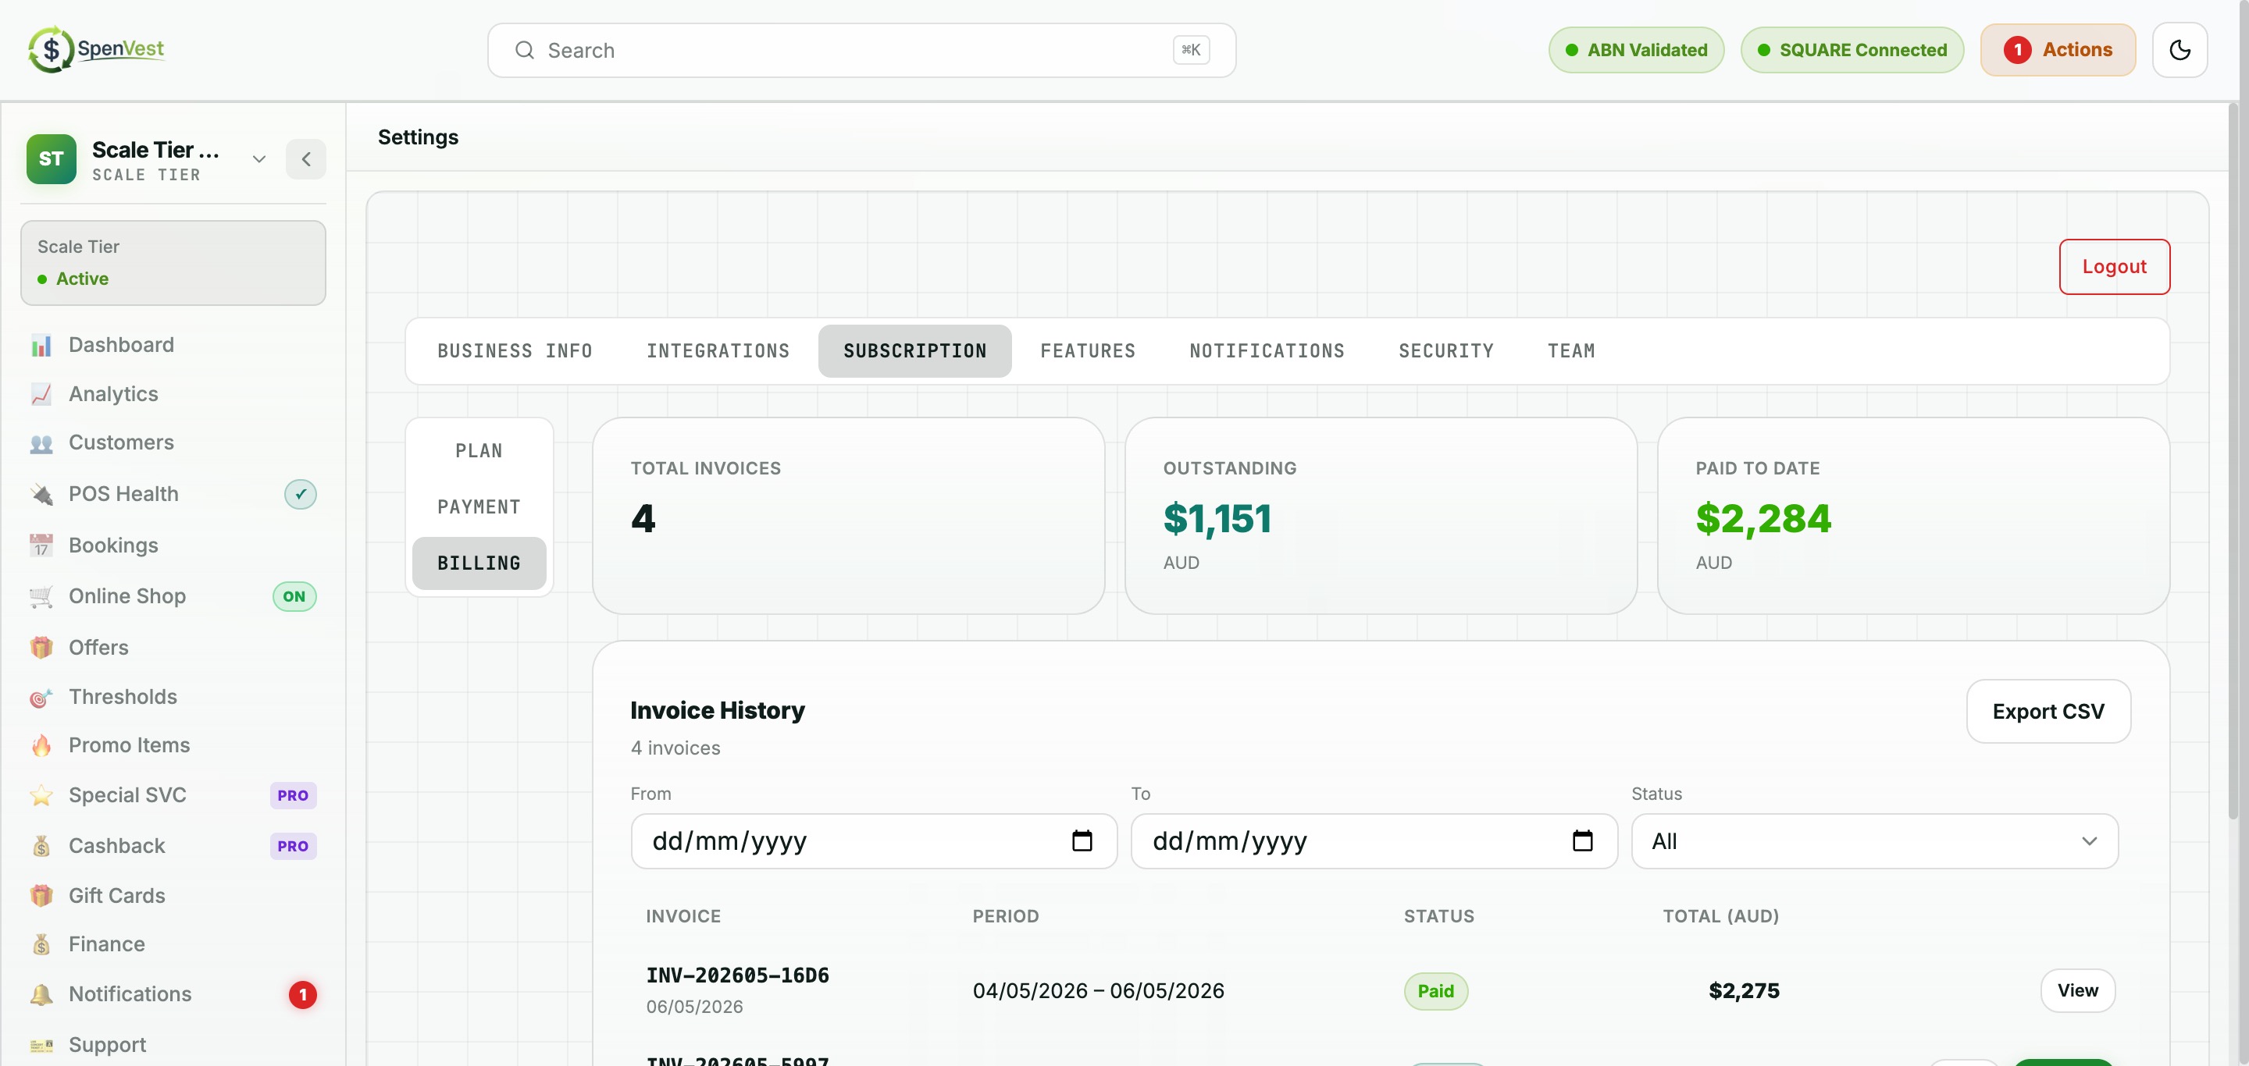Open the Thresholds target icon
This screenshot has height=1066, width=2249.
tap(41, 697)
